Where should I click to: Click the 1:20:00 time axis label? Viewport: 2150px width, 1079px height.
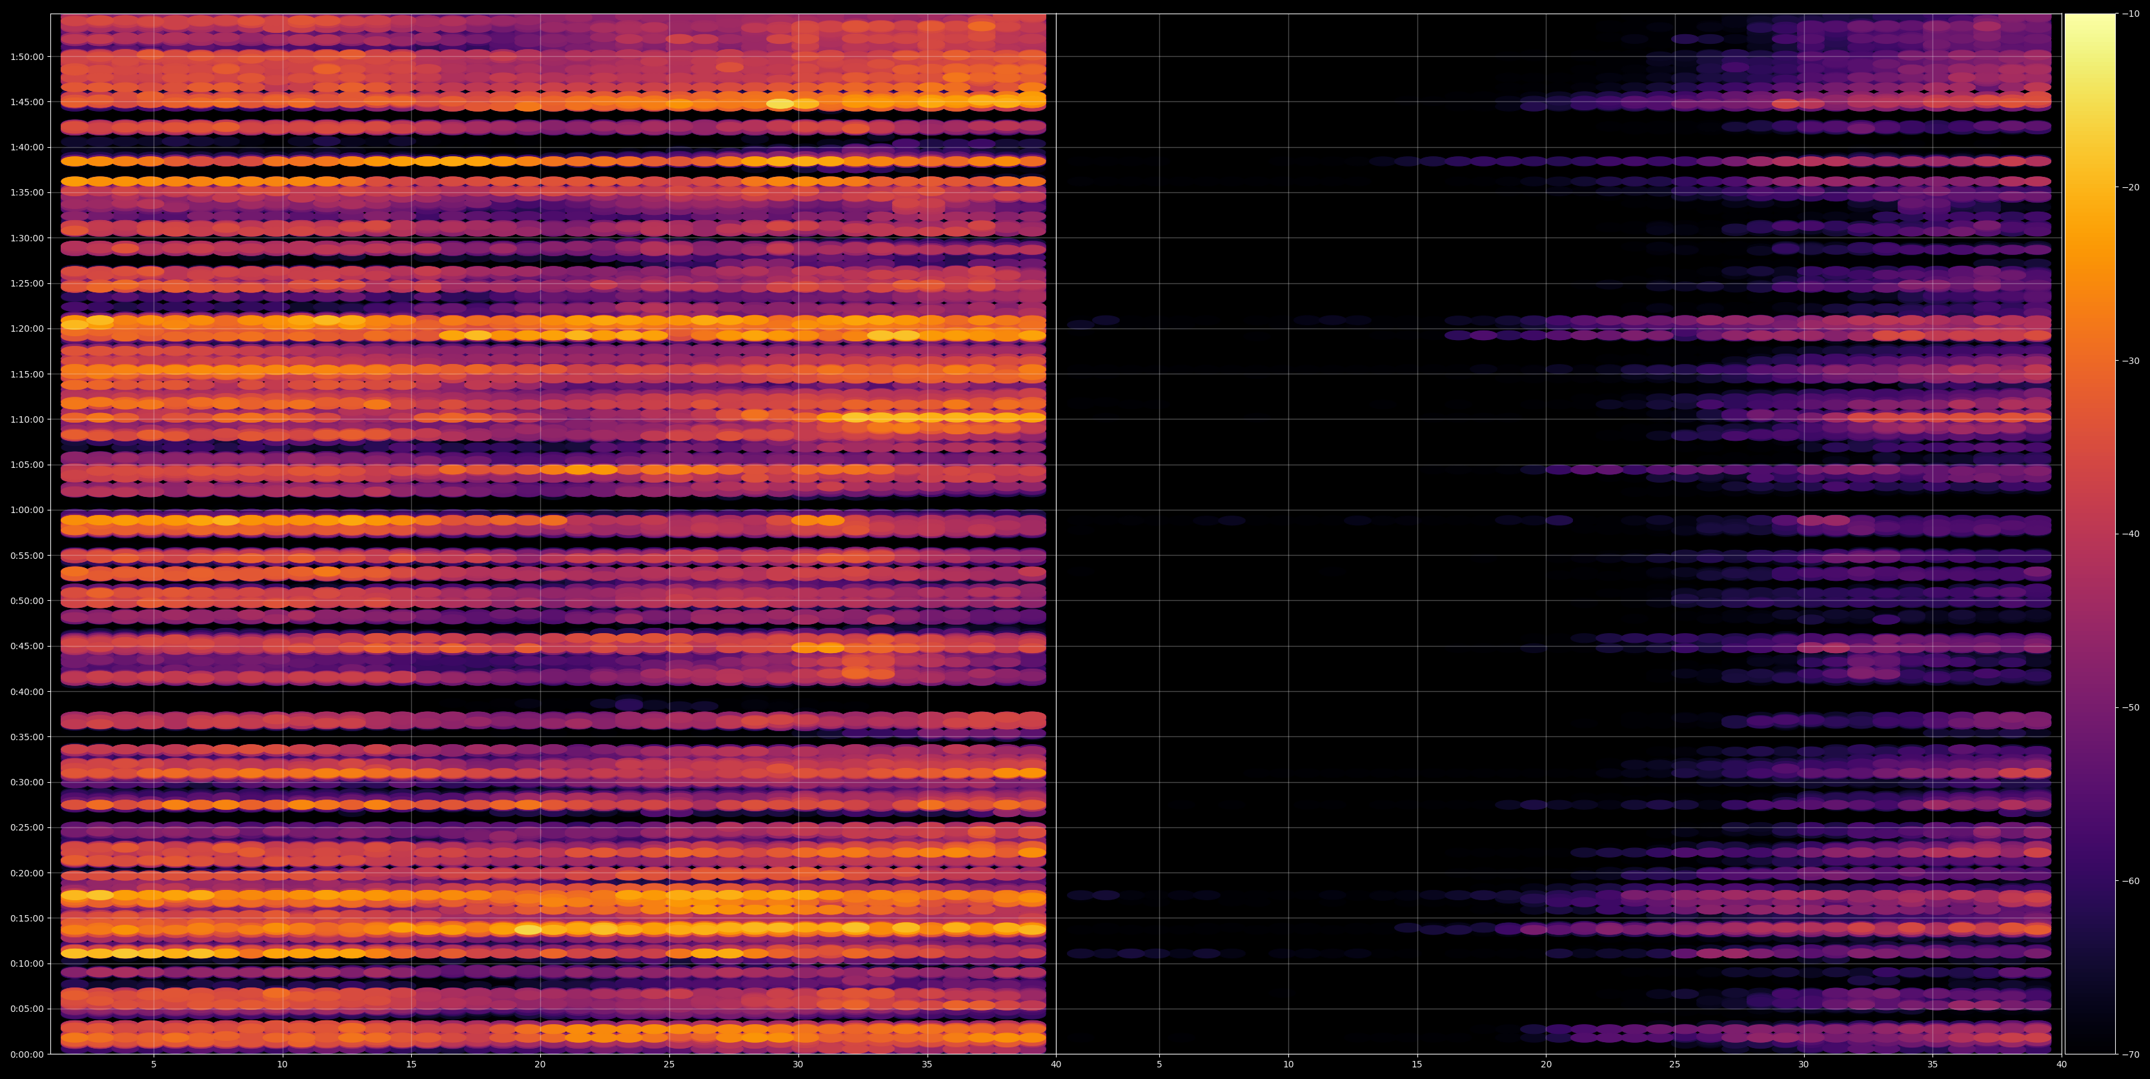[x=26, y=328]
